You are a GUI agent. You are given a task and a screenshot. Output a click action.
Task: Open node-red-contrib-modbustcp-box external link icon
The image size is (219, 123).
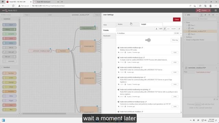click(x=145, y=78)
